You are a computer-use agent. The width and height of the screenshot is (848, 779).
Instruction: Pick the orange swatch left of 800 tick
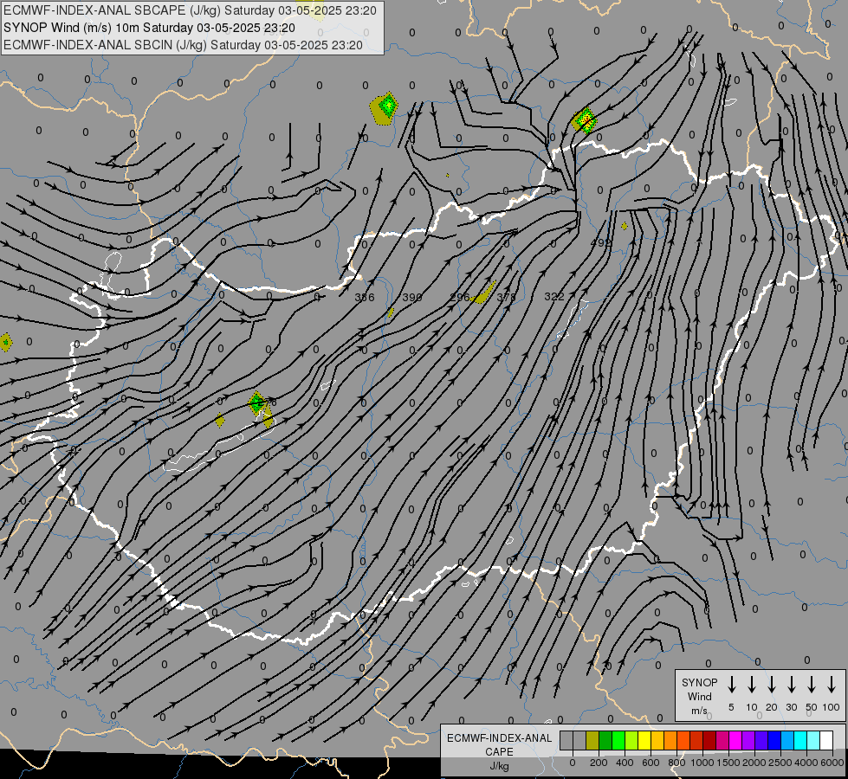click(670, 741)
